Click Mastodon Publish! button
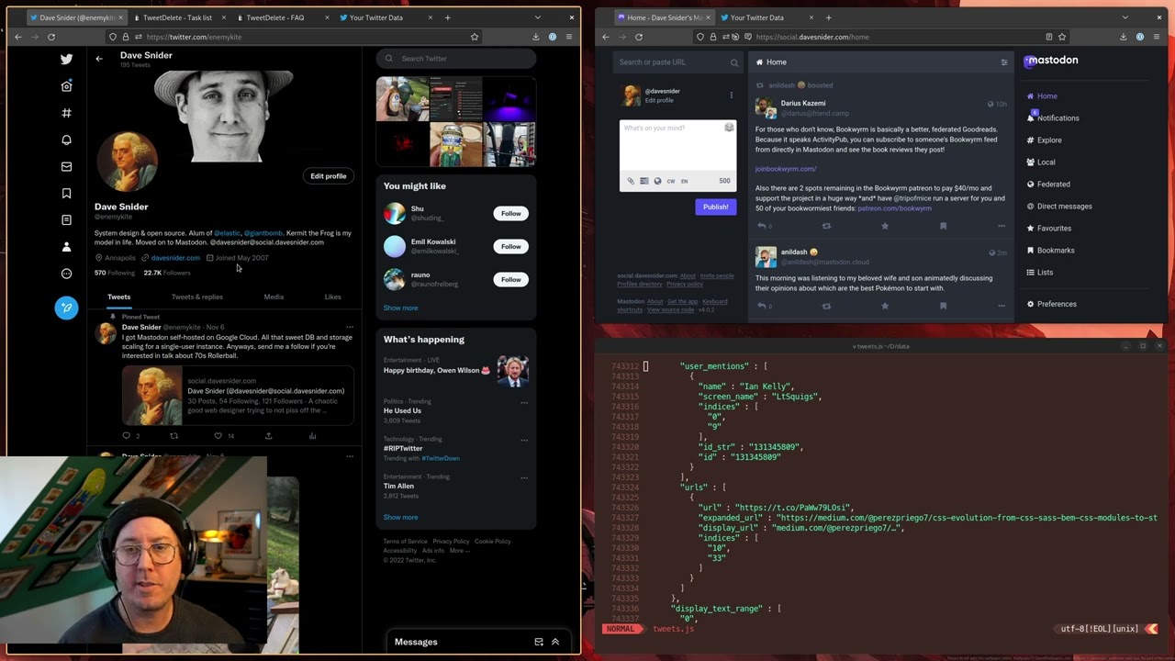The image size is (1175, 661). (x=715, y=207)
